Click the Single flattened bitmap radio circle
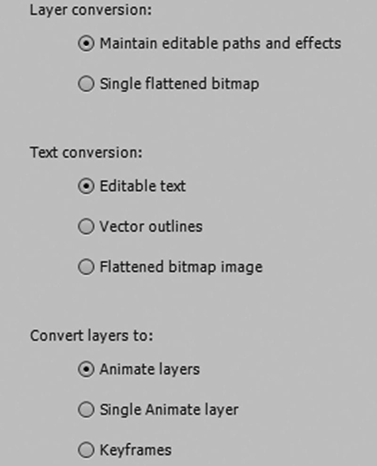 pos(86,84)
